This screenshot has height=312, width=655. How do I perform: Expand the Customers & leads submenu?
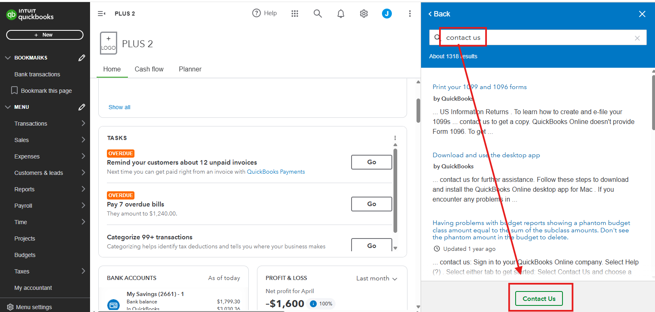click(x=83, y=172)
